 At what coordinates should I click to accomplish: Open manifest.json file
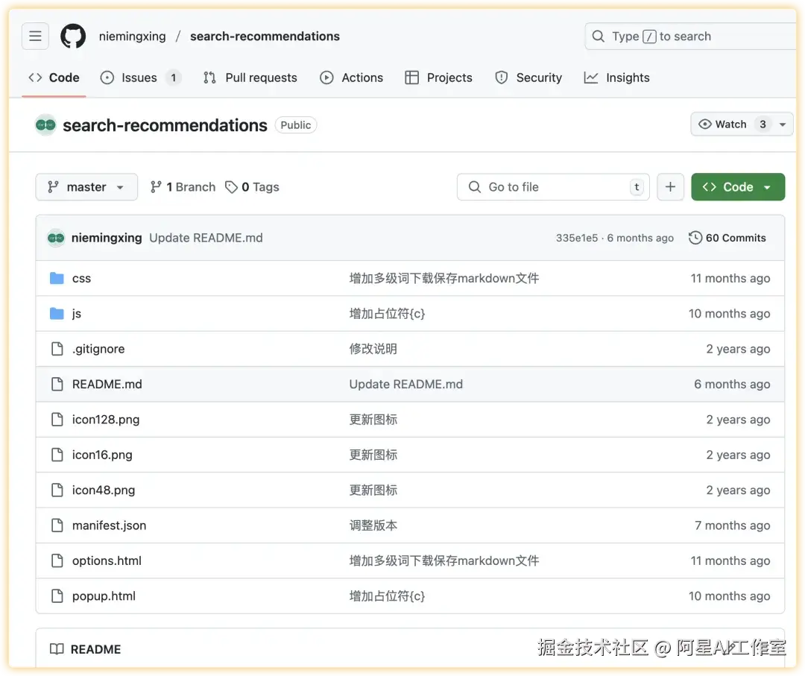110,525
